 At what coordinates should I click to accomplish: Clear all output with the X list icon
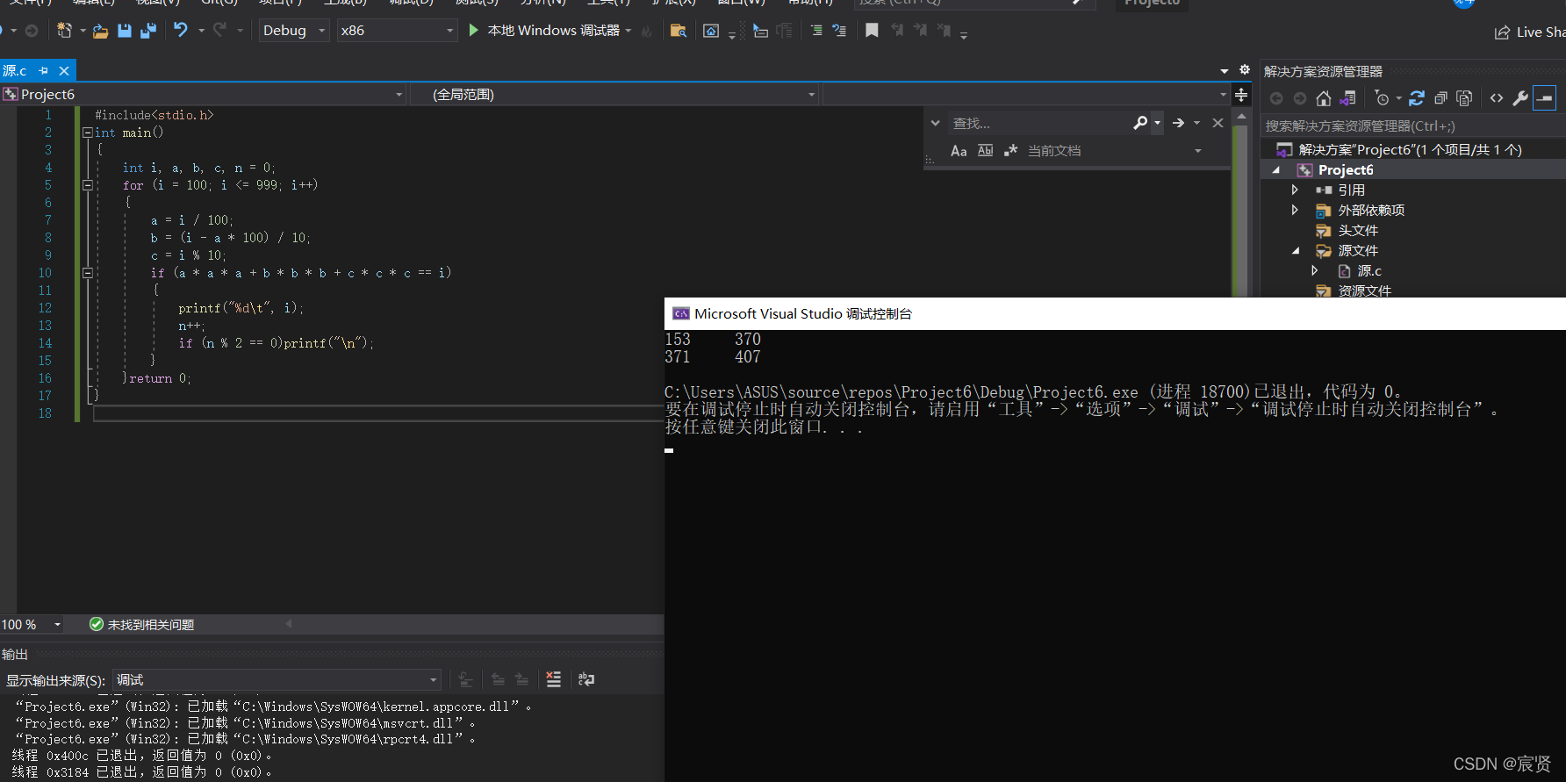tap(554, 679)
